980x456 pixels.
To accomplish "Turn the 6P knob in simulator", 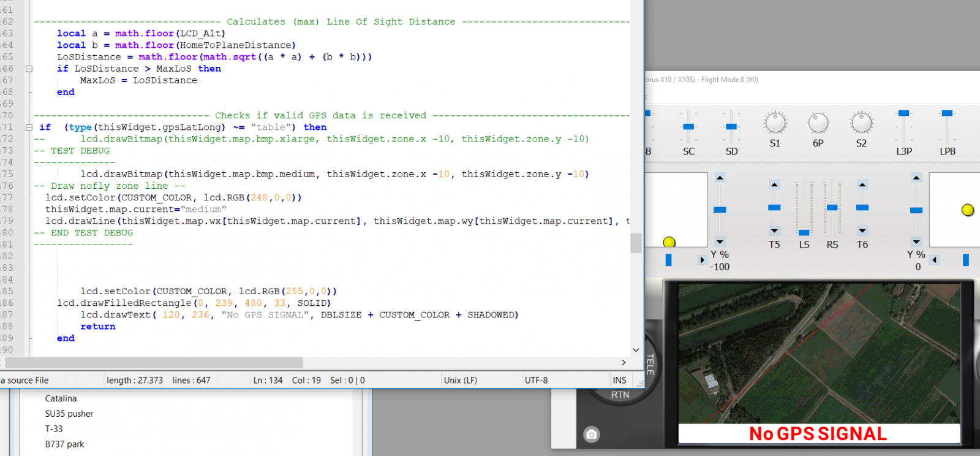I will coord(818,123).
